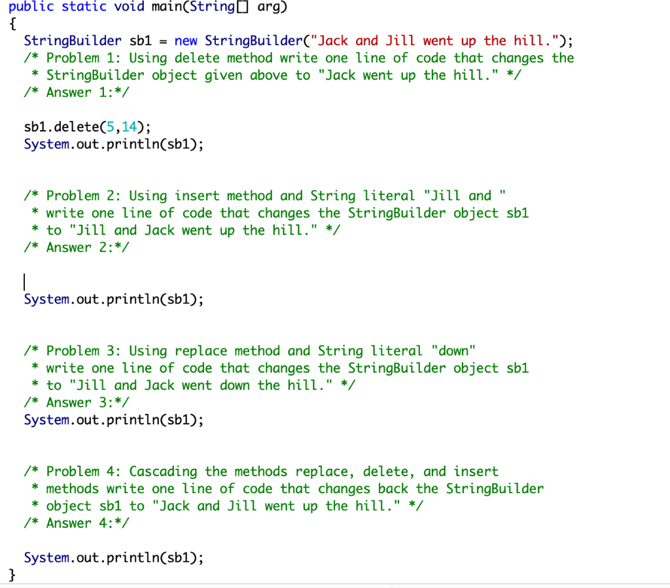Click the first System.out.println(sb1) statement
Screen dimensions: 670x588
(113, 144)
